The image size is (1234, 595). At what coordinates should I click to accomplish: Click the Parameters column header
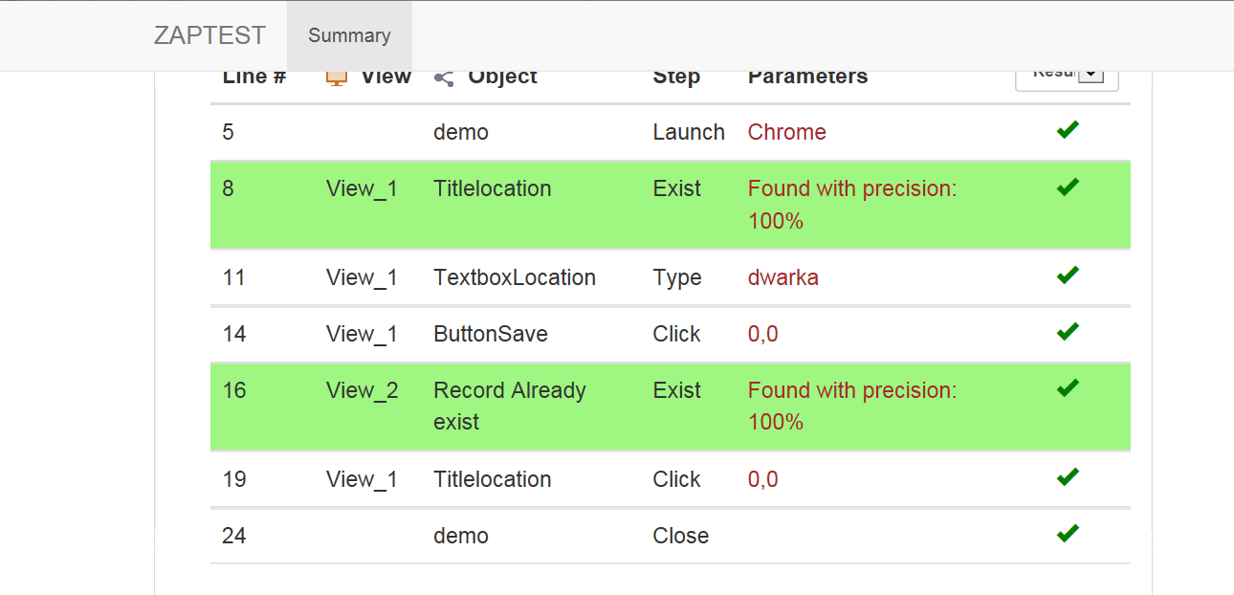(807, 77)
